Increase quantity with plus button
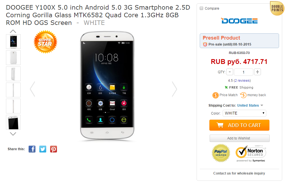 (257, 72)
